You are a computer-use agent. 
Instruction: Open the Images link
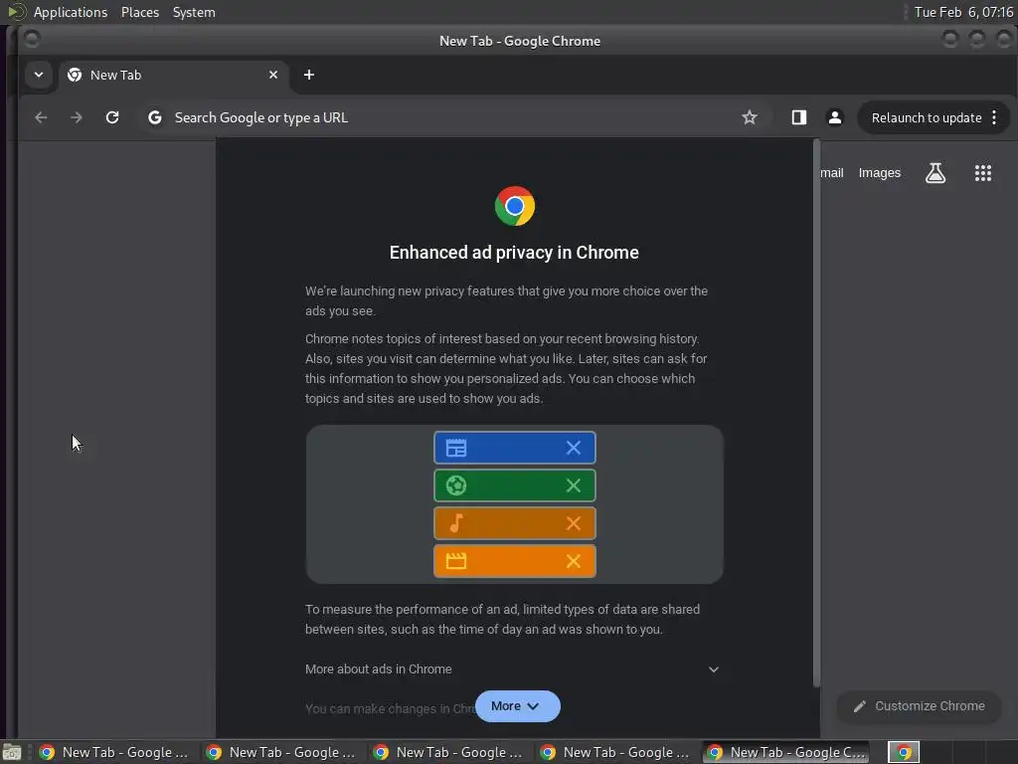click(879, 173)
